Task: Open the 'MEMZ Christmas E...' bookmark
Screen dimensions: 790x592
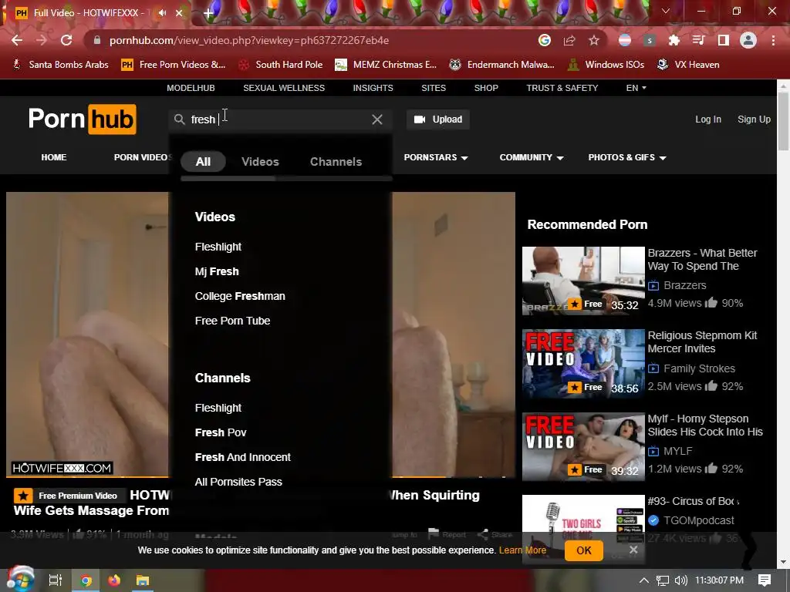Action: (387, 65)
